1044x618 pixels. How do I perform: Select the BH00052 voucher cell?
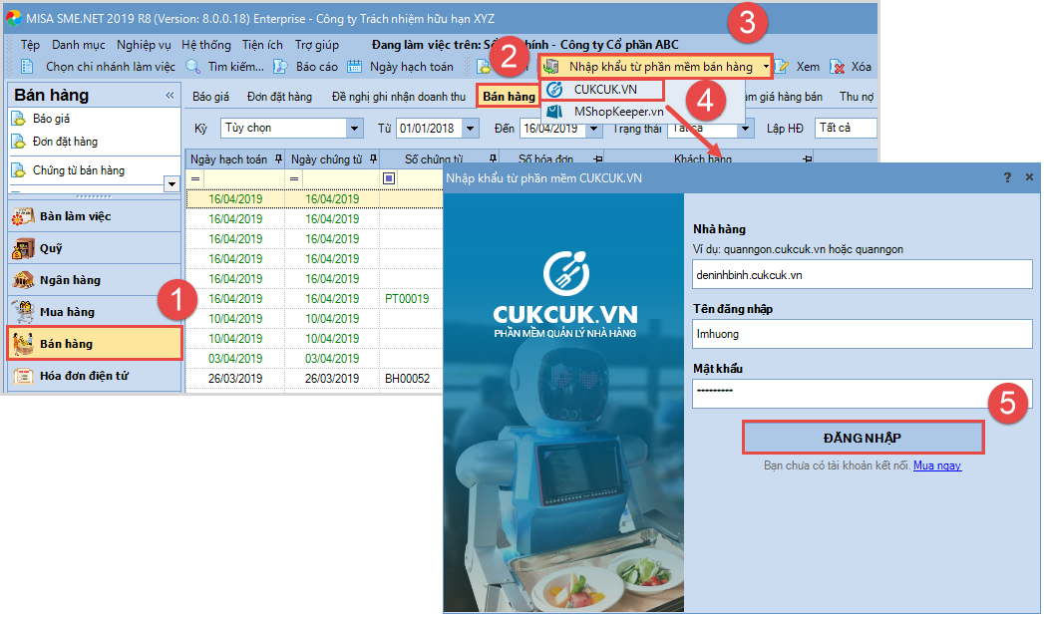(x=407, y=379)
